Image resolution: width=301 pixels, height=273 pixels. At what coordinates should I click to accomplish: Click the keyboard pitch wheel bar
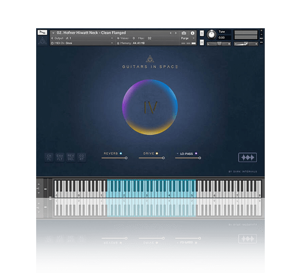coord(46,189)
